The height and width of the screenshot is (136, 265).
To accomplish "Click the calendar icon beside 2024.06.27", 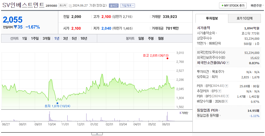I will 70,5.
